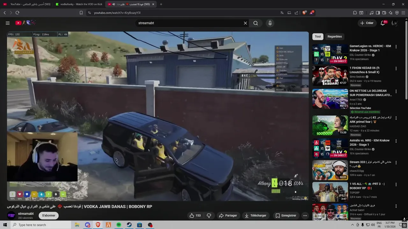Screen dimensions: 408x229
Task: Open options for Stream 333 video
Action: tap(396, 163)
